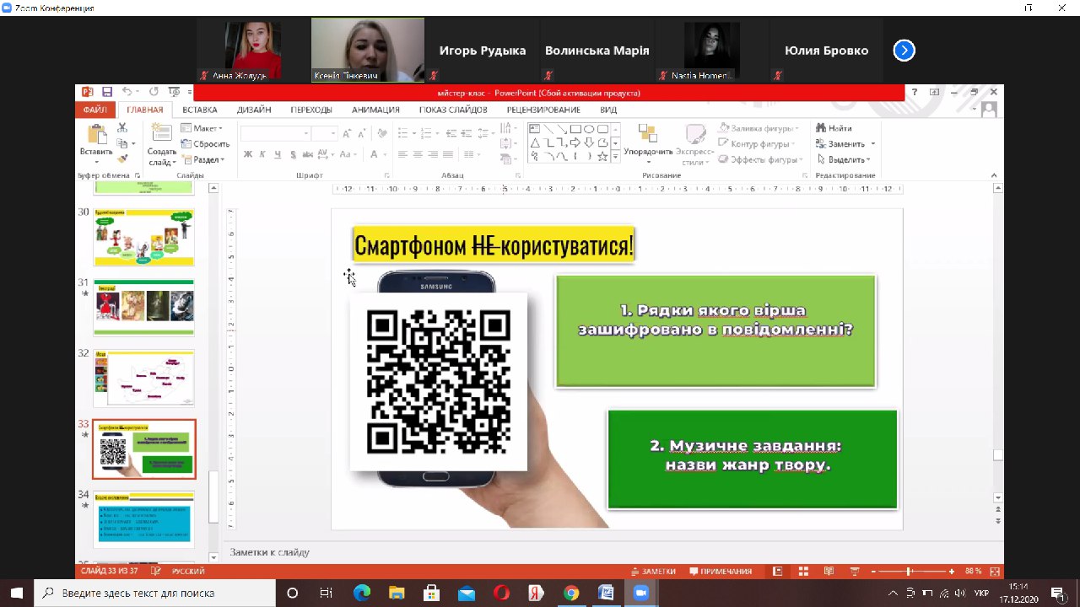Switch to slide sorter view icon

pyautogui.click(x=803, y=572)
